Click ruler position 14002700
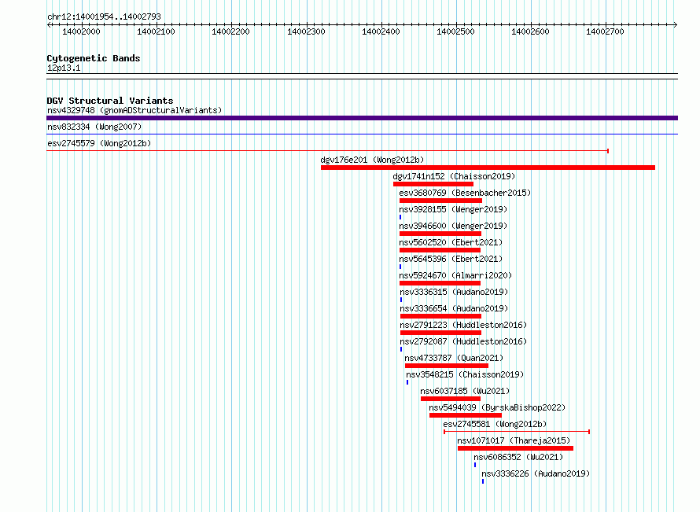 coord(605,31)
